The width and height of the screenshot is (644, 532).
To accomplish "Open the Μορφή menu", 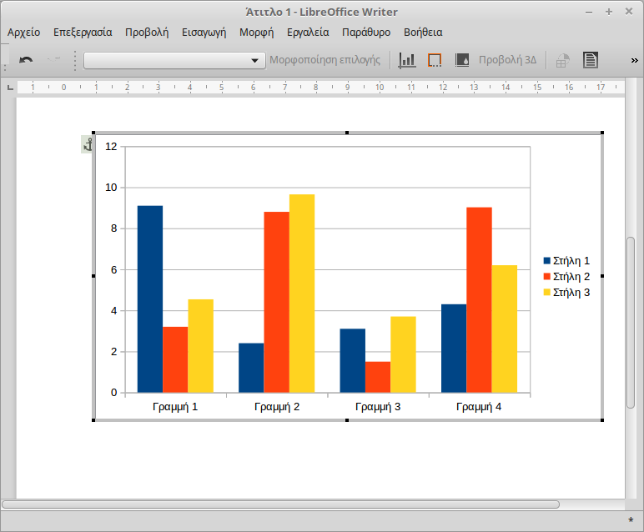I will tap(256, 33).
